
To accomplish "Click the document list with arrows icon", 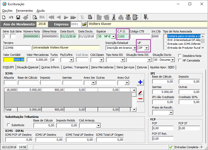I will [x=135, y=17].
